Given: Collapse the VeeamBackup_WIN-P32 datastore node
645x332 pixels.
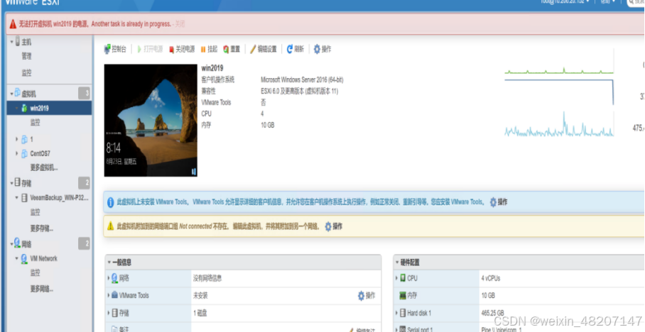Looking at the screenshot, I should pos(17,198).
